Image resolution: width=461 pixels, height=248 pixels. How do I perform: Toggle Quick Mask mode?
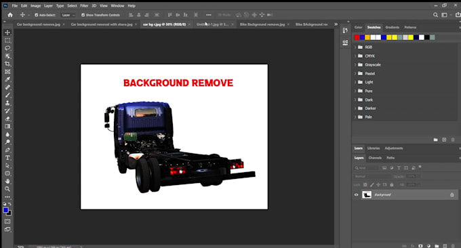click(7, 222)
